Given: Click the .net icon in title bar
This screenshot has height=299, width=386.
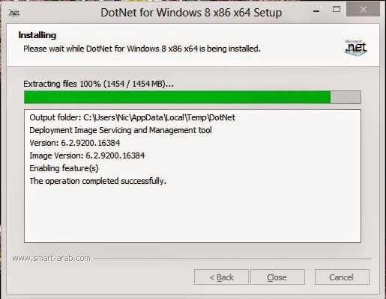Looking at the screenshot, I should 14,13.
